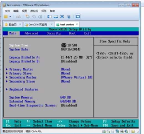
Task: Click the send Ctrl+Alt+Del toolbar icon
Action: tap(18, 17)
